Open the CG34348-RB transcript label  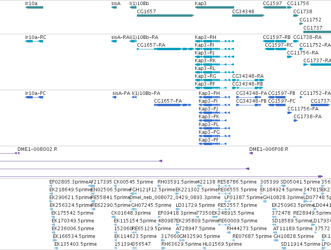pyautogui.click(x=248, y=84)
